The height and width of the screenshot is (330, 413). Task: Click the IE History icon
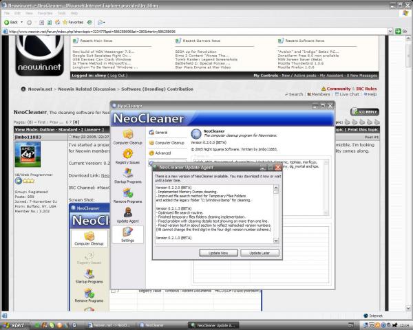coord(89,23)
